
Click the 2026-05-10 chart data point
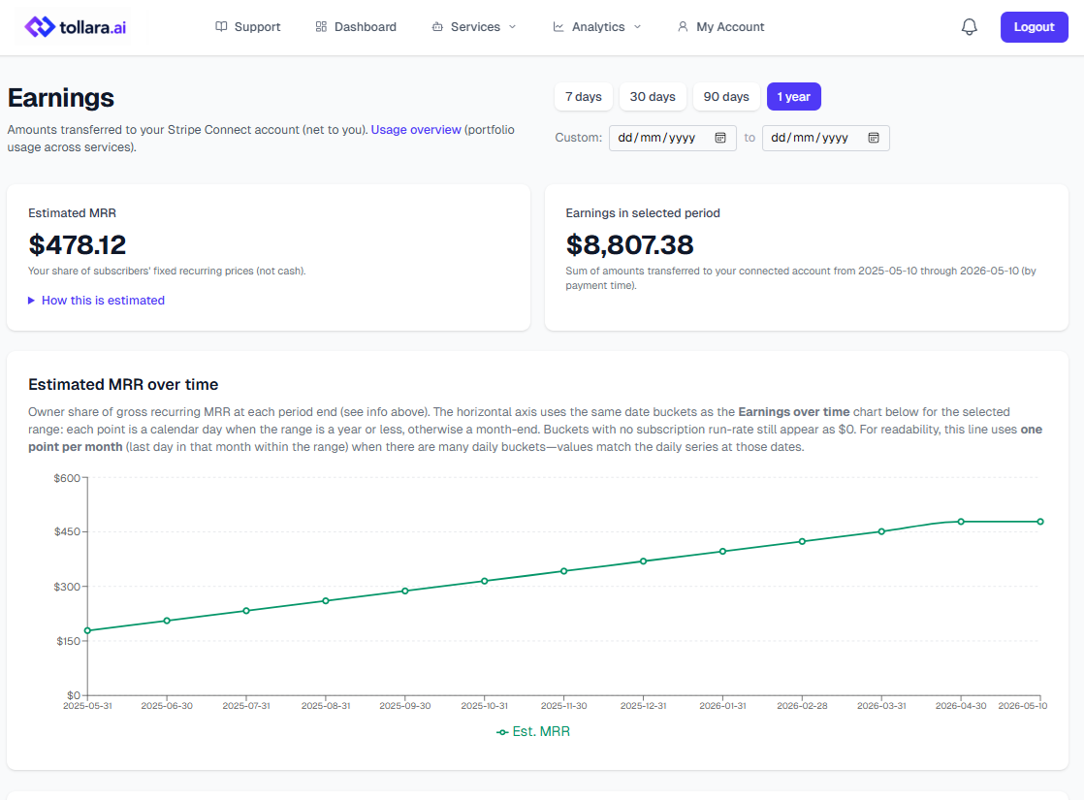point(1040,522)
